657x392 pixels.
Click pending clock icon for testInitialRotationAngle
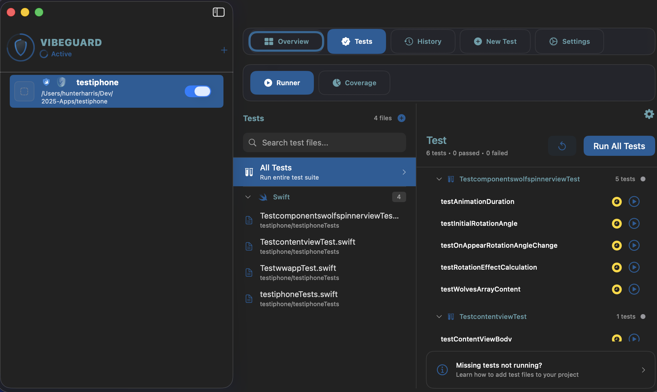click(617, 224)
